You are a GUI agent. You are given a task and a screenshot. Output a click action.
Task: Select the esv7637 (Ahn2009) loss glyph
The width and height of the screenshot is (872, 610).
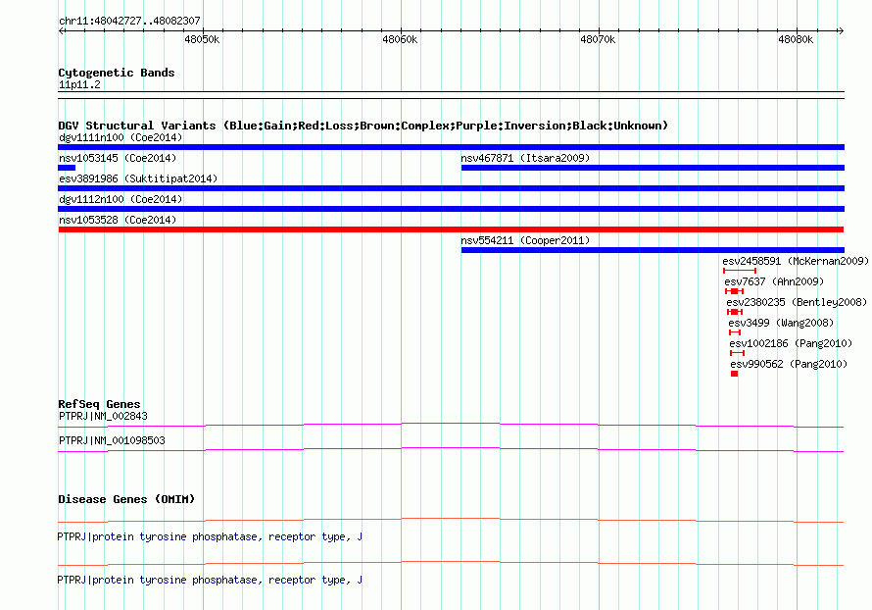tap(734, 291)
